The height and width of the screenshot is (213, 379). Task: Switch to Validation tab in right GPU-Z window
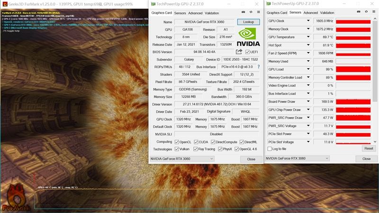[x=327, y=13]
